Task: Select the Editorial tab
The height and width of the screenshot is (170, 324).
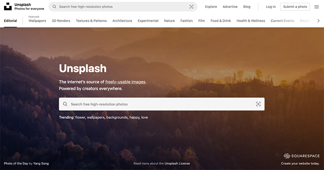Action: (10, 21)
